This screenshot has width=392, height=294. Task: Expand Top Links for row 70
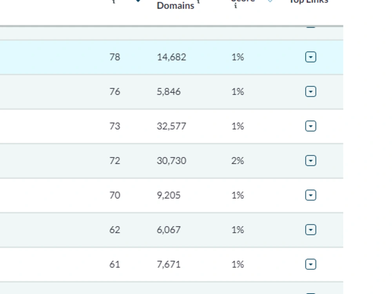(311, 195)
